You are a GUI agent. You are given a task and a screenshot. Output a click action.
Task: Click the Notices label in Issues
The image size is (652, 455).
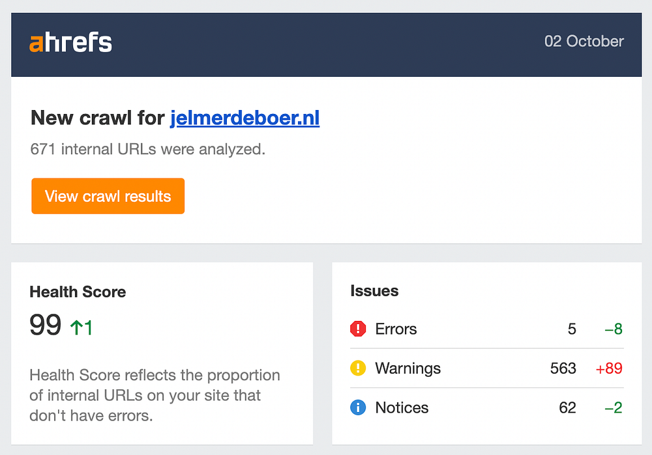[x=402, y=408]
